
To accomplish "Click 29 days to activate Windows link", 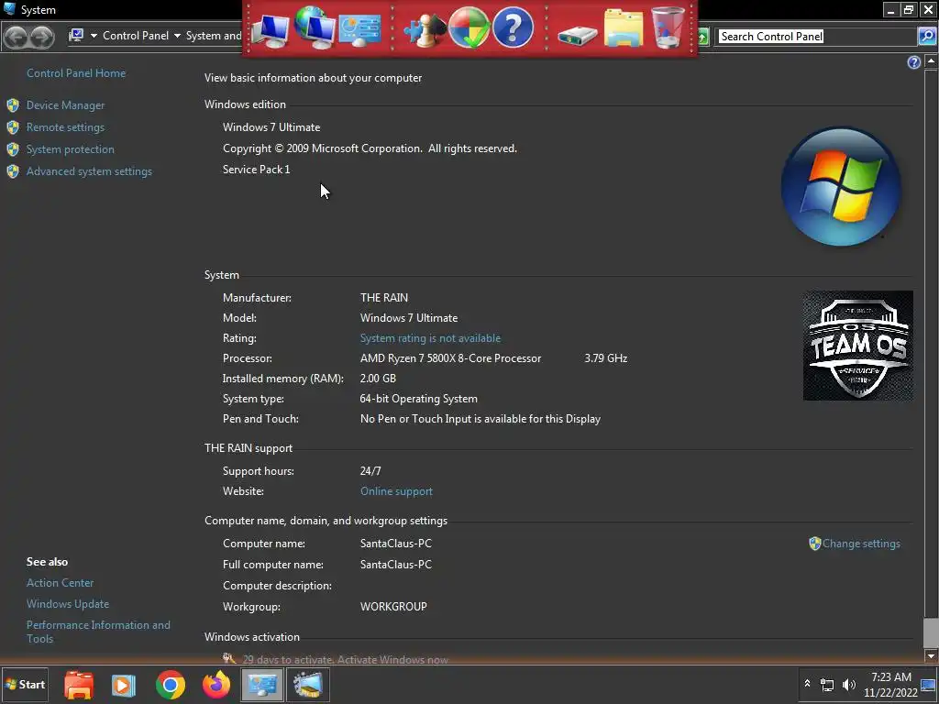I will tap(345, 660).
